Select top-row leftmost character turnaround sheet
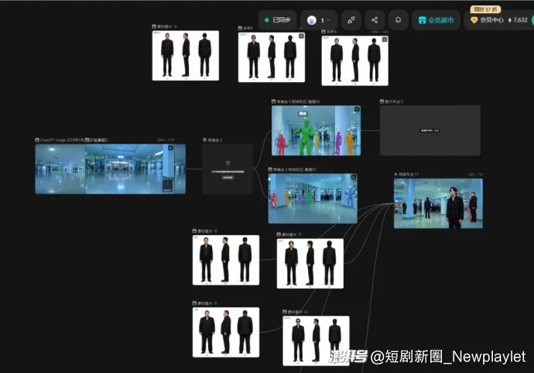 [x=186, y=56]
